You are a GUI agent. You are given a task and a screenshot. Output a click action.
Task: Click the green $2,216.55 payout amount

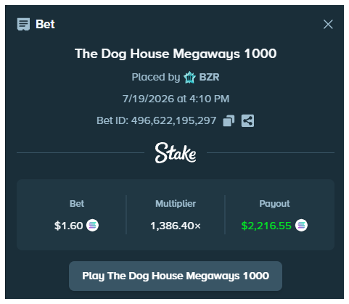(x=266, y=226)
